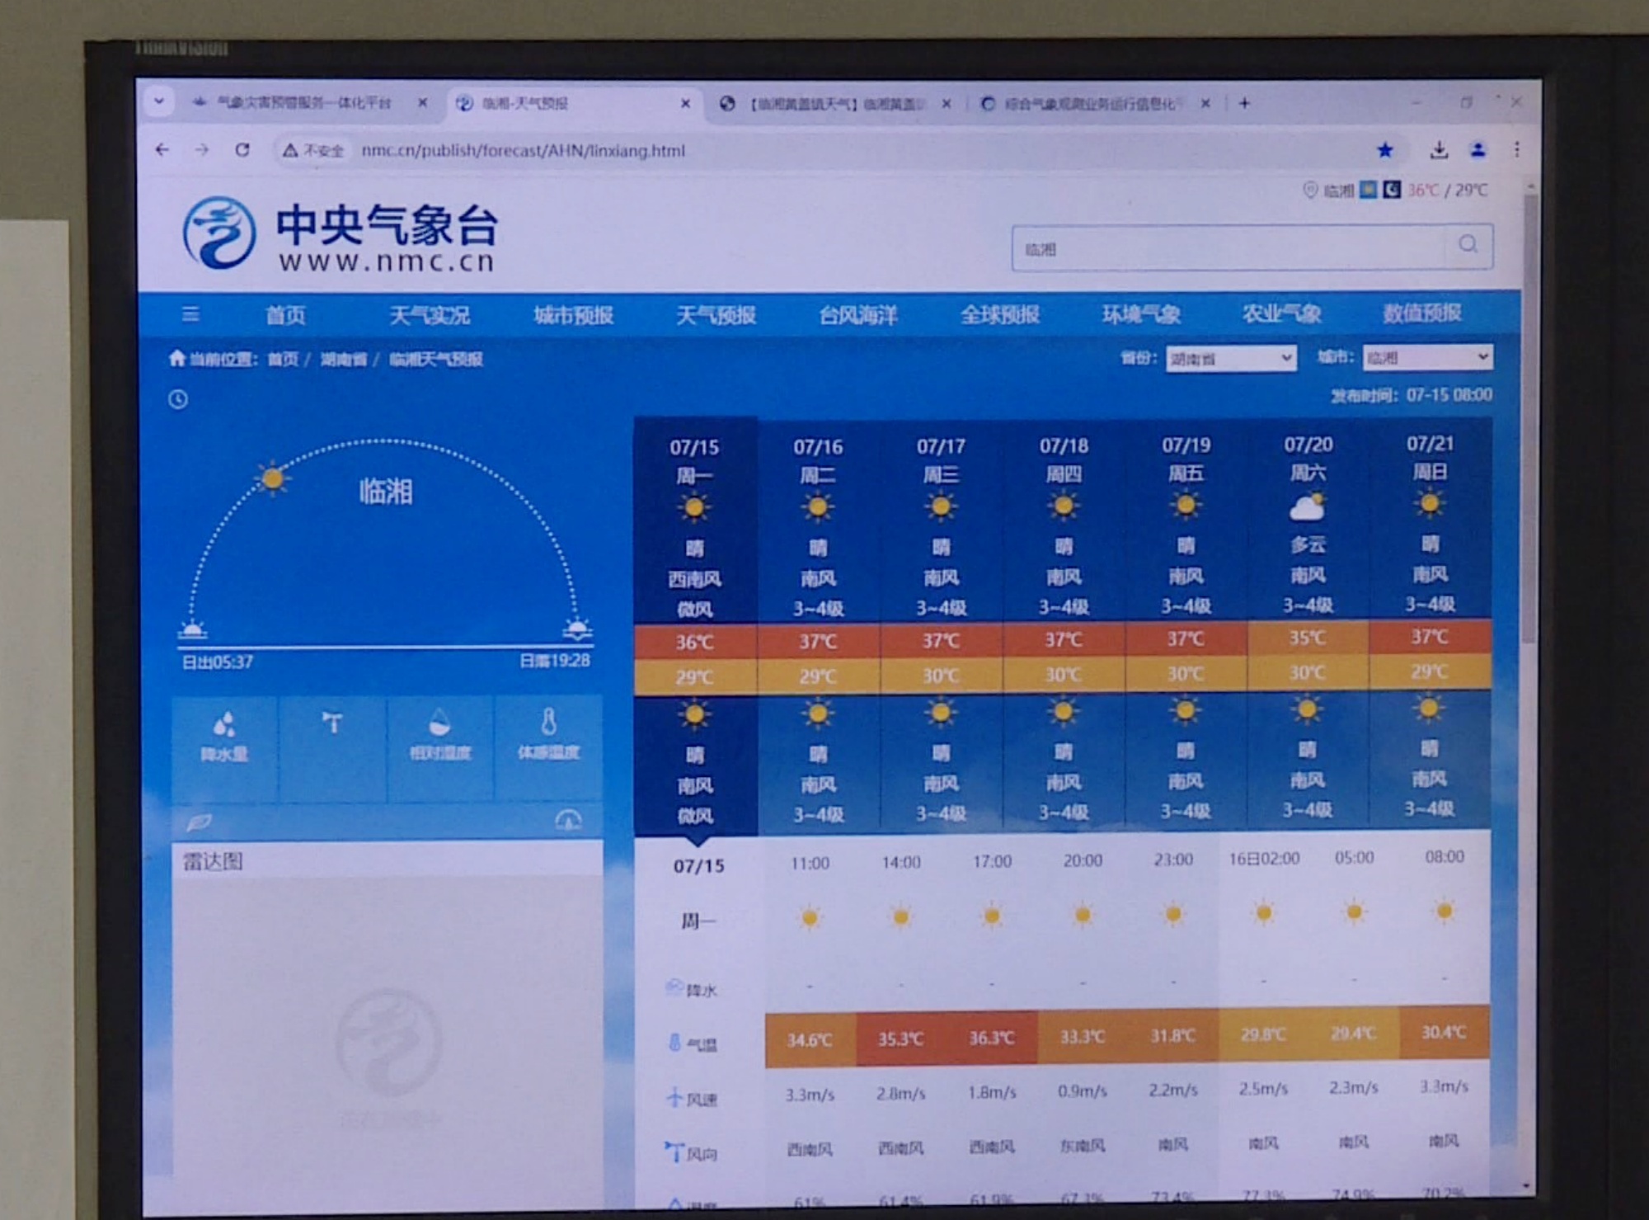Image resolution: width=1649 pixels, height=1220 pixels.
Task: Click the not-secure warning icon
Action: (289, 150)
